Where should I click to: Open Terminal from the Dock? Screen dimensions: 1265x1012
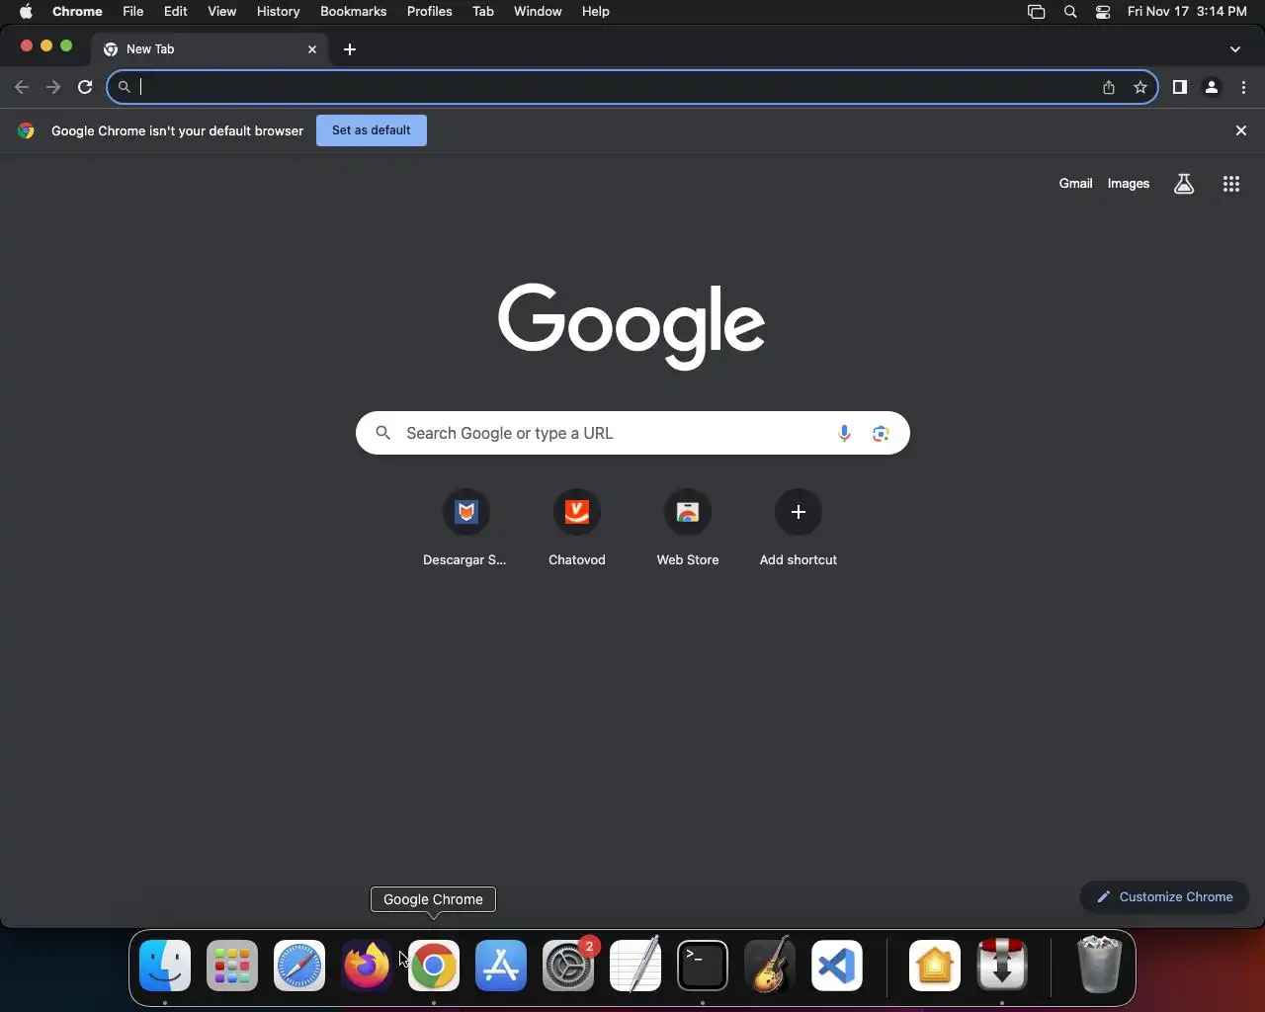[x=703, y=966]
